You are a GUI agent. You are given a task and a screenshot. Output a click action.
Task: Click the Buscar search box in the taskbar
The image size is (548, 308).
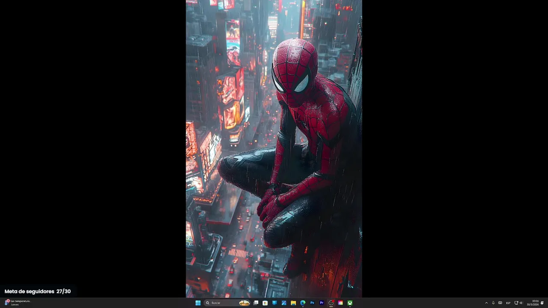[x=227, y=303]
